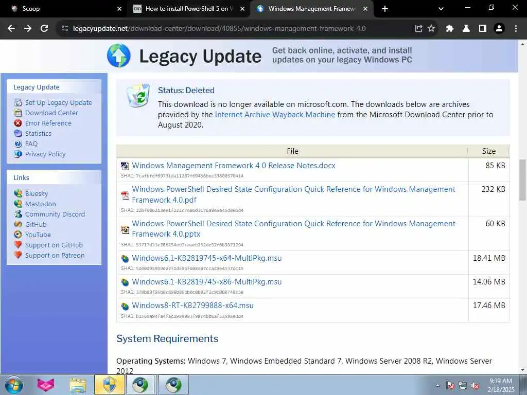Switch to How to install PowerShell 5 tab

click(x=188, y=9)
